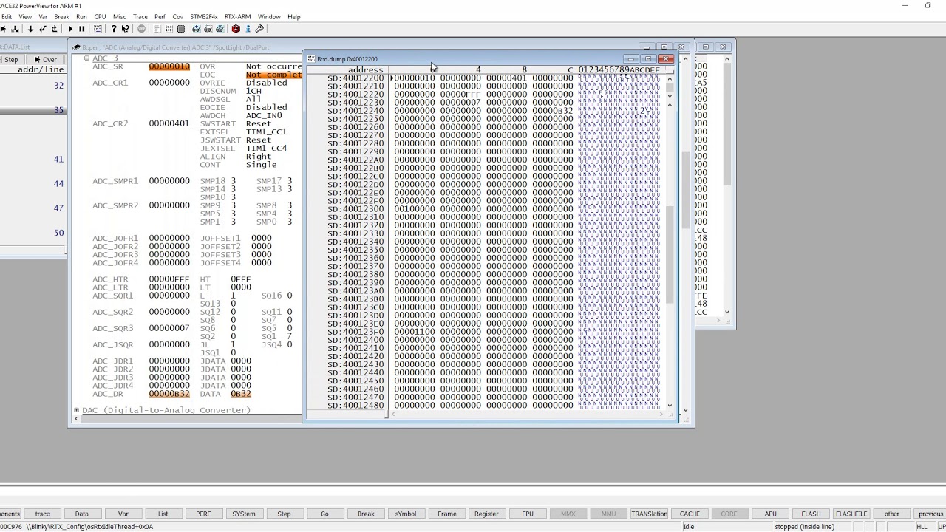This screenshot has height=532, width=946.
Task: Click the CACHE button in bottom bar
Action: pyautogui.click(x=690, y=514)
